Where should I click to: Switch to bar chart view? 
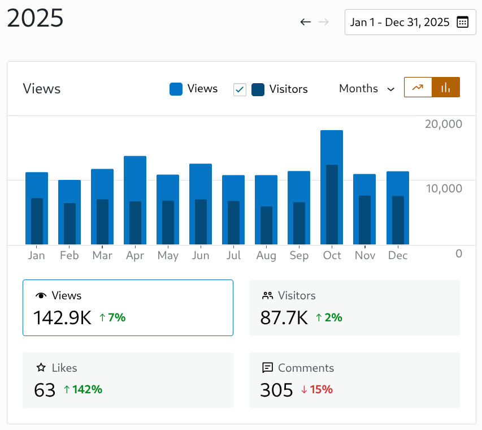point(446,87)
